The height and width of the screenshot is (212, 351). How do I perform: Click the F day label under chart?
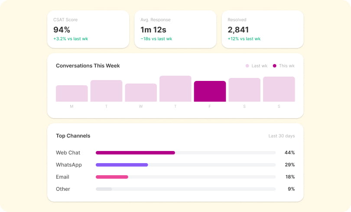point(210,106)
